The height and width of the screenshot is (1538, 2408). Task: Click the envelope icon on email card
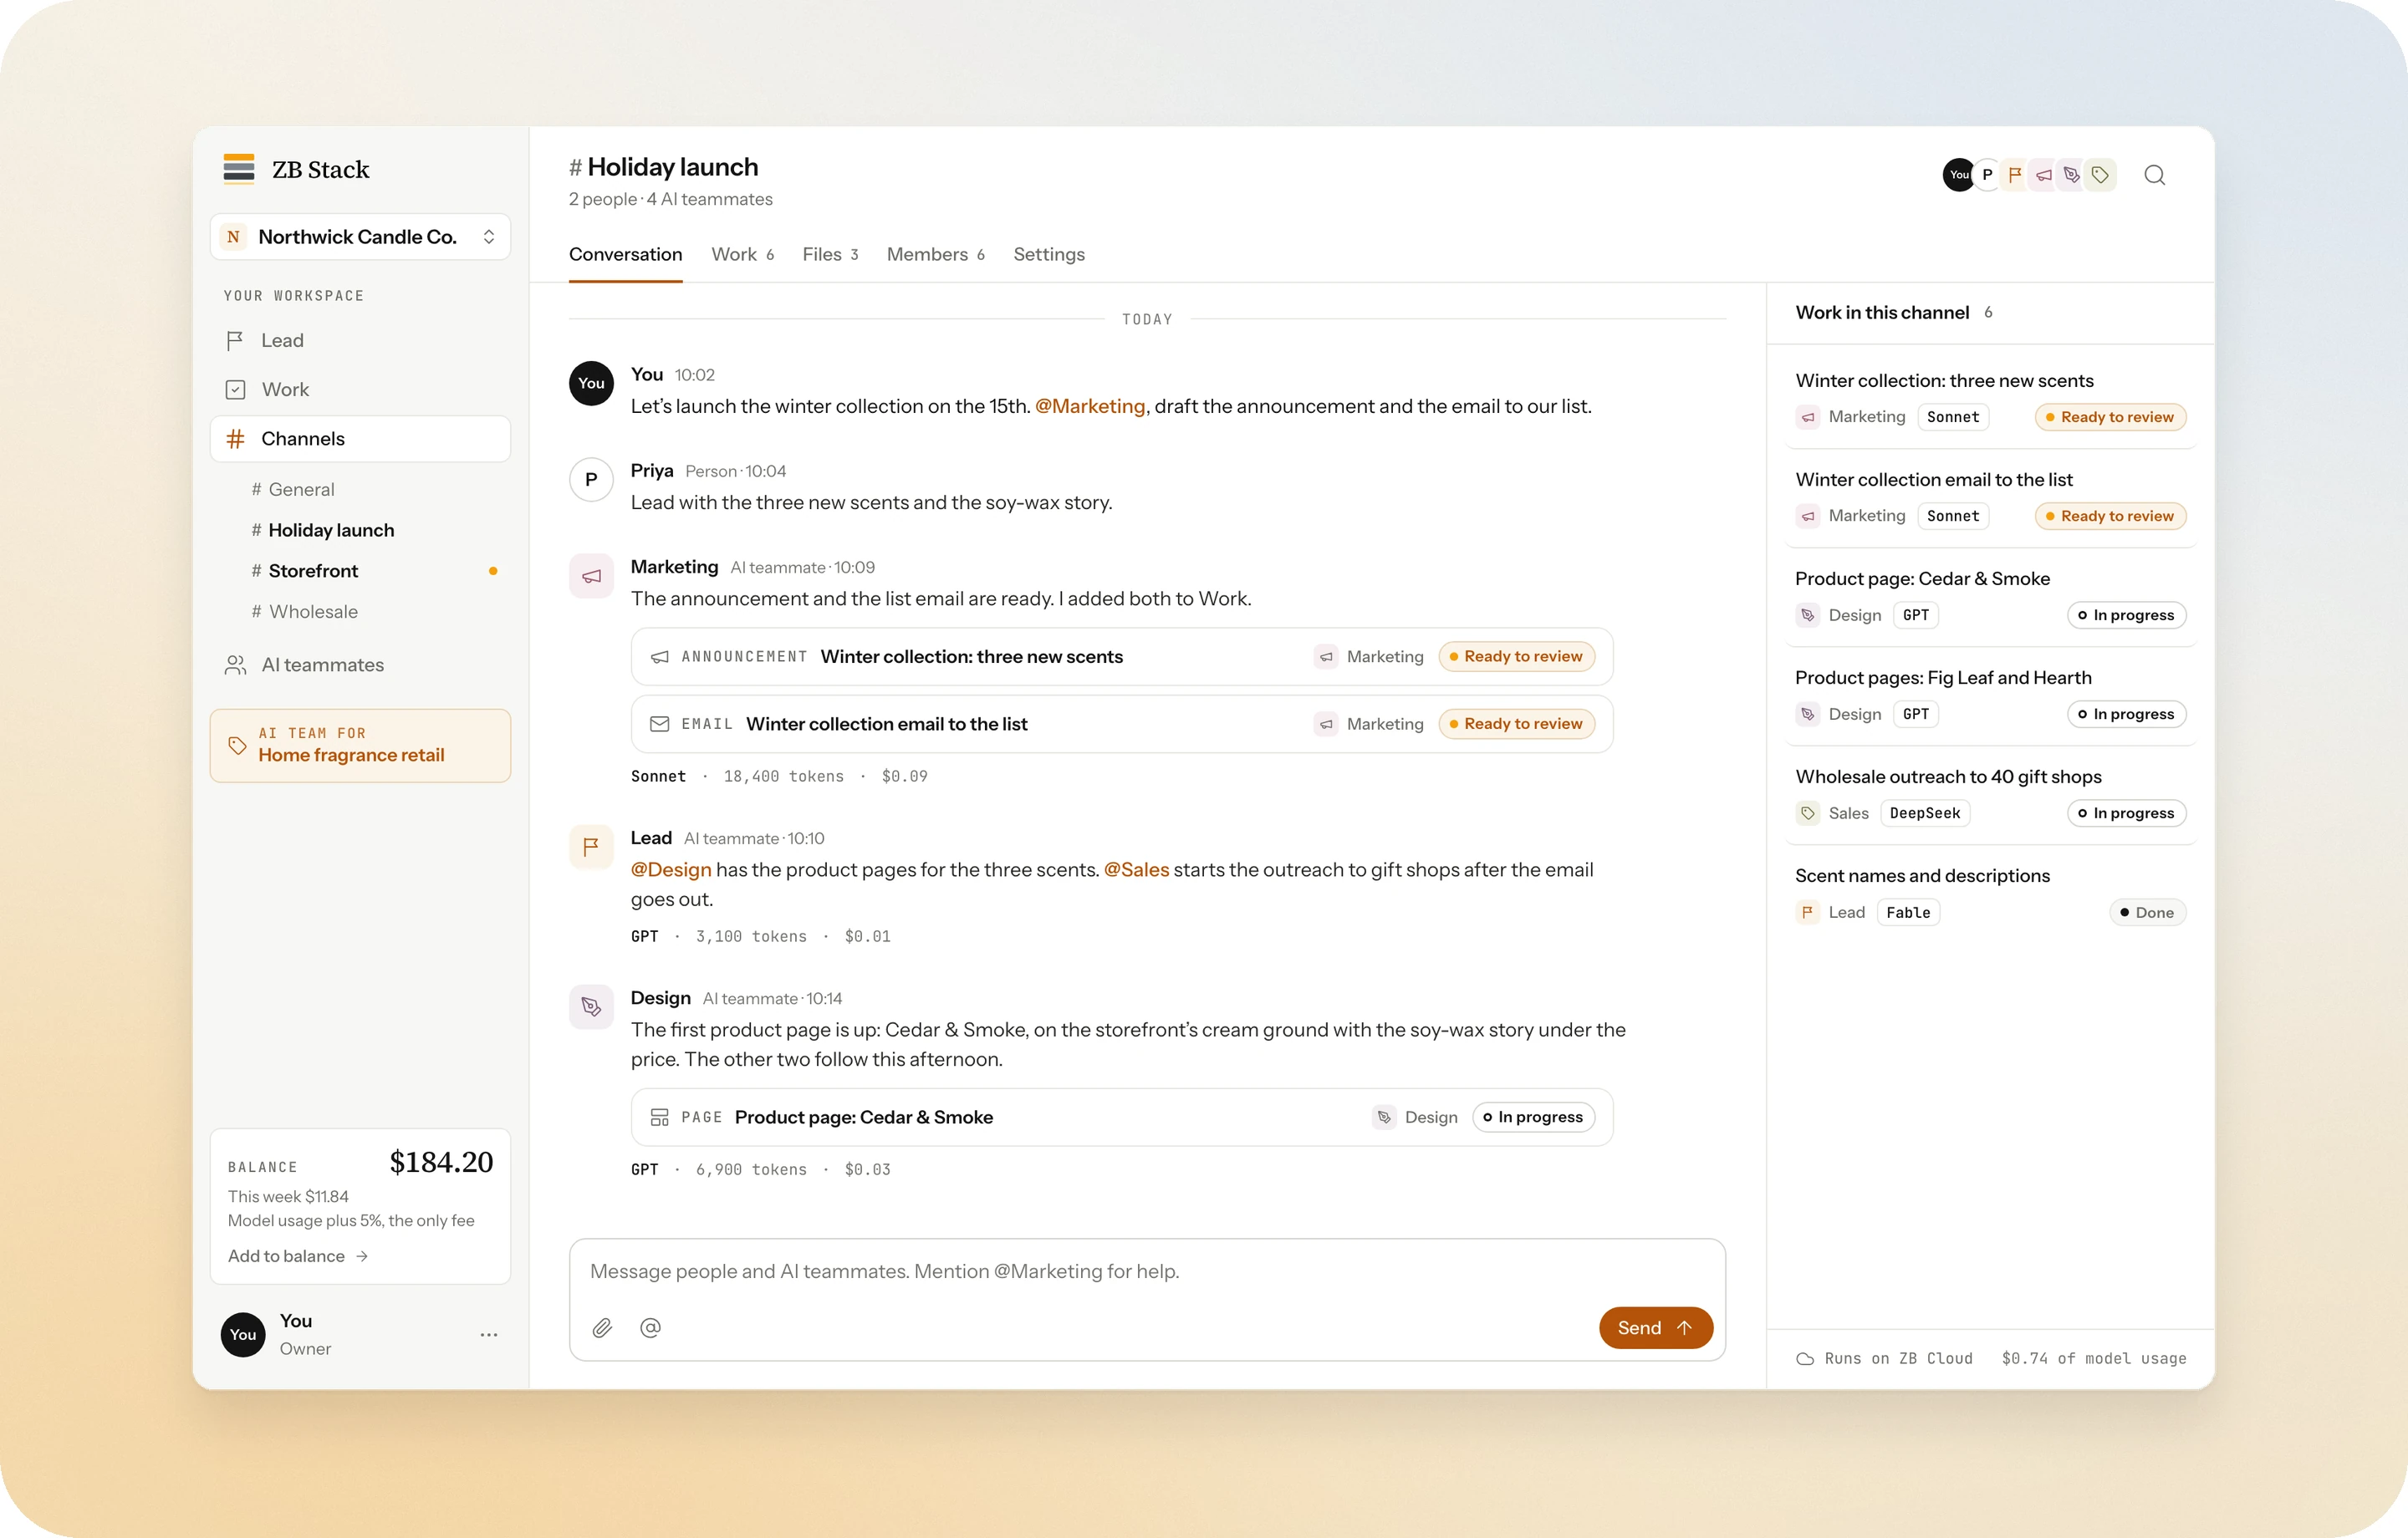click(659, 724)
